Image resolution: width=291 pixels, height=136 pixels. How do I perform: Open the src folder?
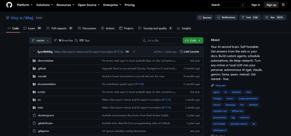[x=39, y=100]
